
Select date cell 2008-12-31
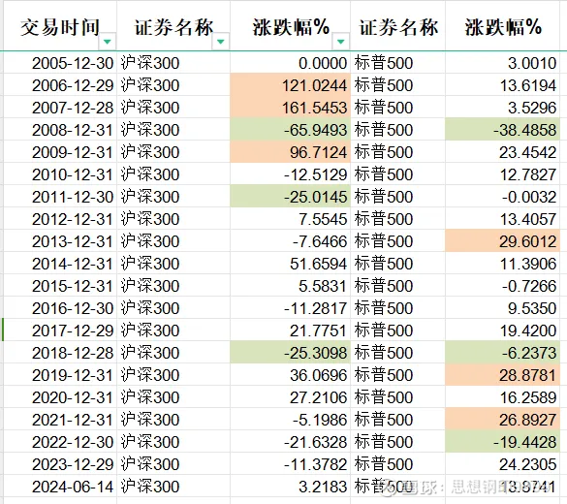[60, 130]
